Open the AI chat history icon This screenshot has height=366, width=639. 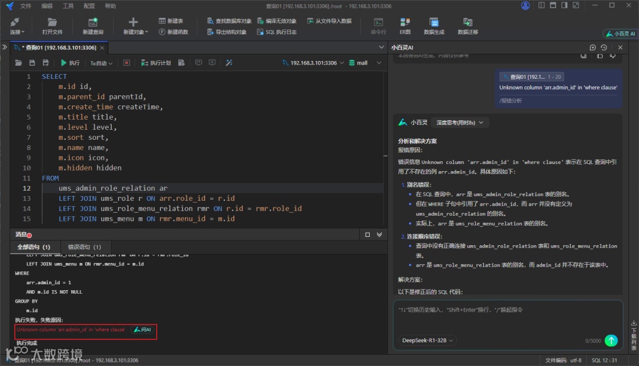pyautogui.click(x=604, y=47)
